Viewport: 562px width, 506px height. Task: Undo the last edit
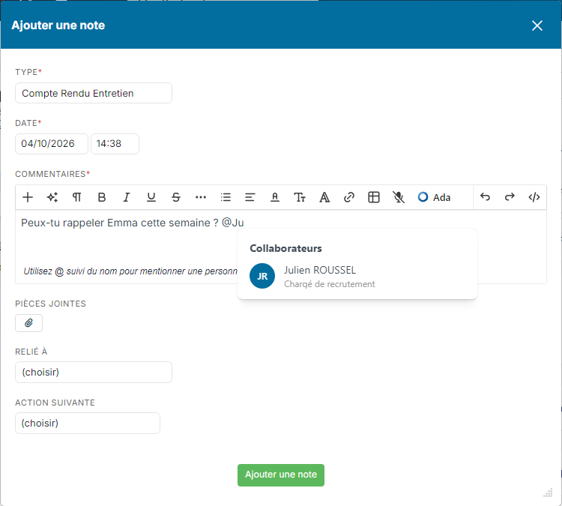point(485,197)
